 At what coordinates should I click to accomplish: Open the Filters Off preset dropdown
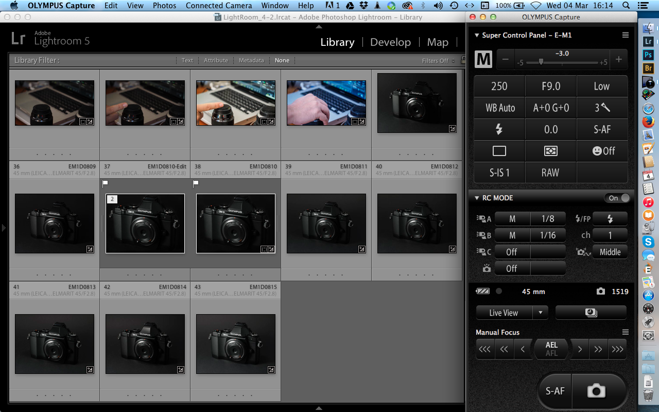point(439,61)
